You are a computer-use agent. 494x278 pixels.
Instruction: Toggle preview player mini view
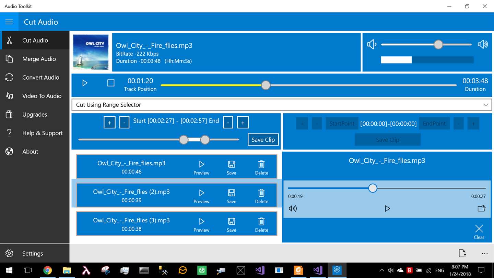(481, 208)
